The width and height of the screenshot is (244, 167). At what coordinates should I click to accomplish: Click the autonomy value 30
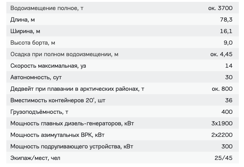click(229, 77)
